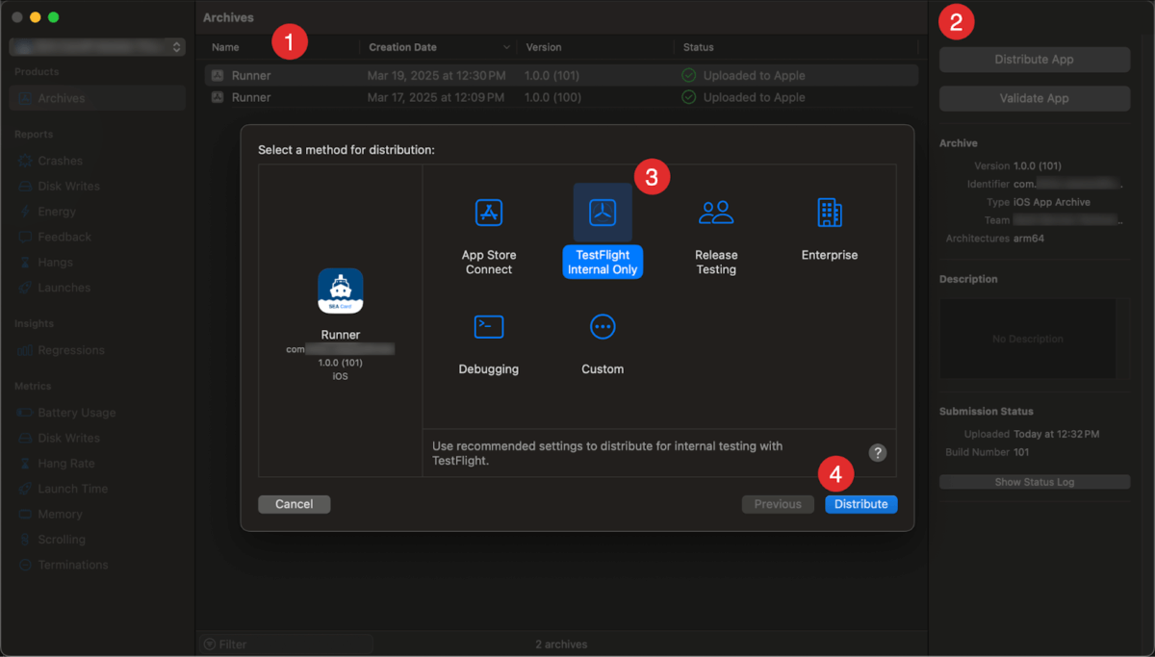Toggle Creation Date sort chevron
Screen dimensions: 1155x657
point(506,47)
